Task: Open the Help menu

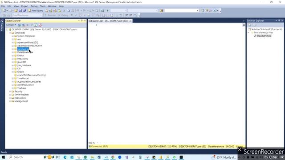Action: click(x=61, y=6)
